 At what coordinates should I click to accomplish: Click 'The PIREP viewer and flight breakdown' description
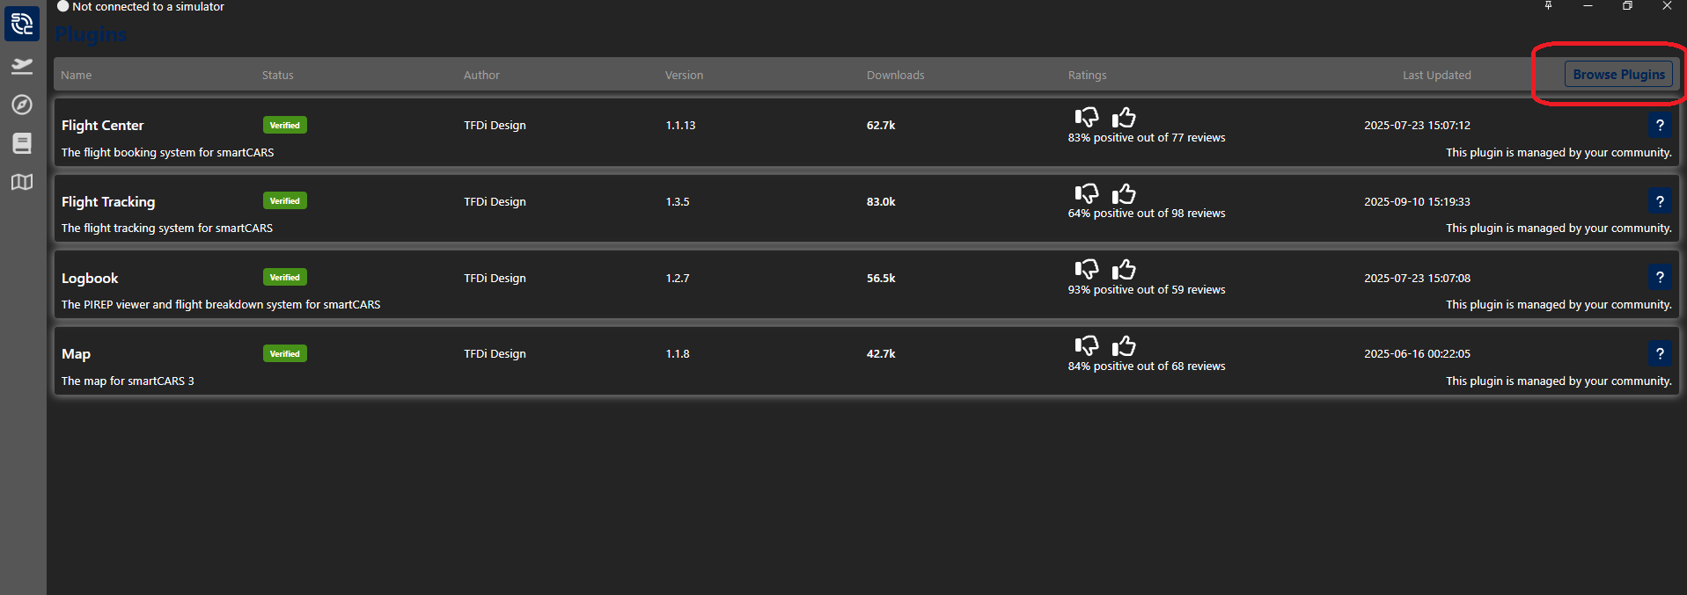click(x=221, y=305)
